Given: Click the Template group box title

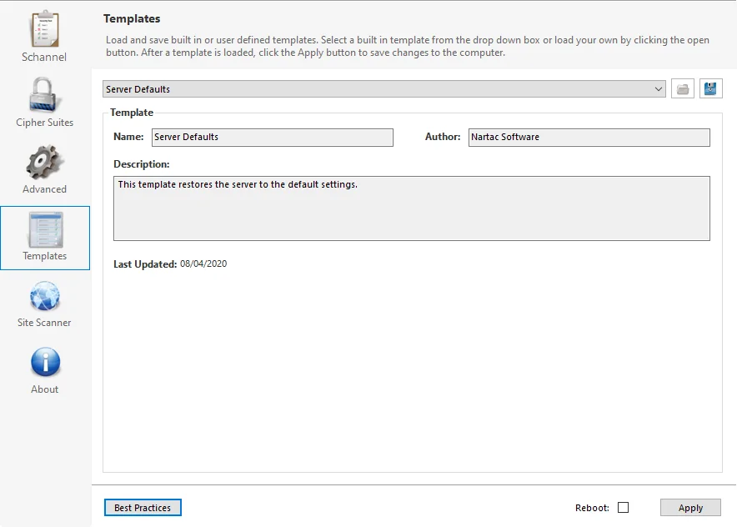Looking at the screenshot, I should pyautogui.click(x=132, y=113).
